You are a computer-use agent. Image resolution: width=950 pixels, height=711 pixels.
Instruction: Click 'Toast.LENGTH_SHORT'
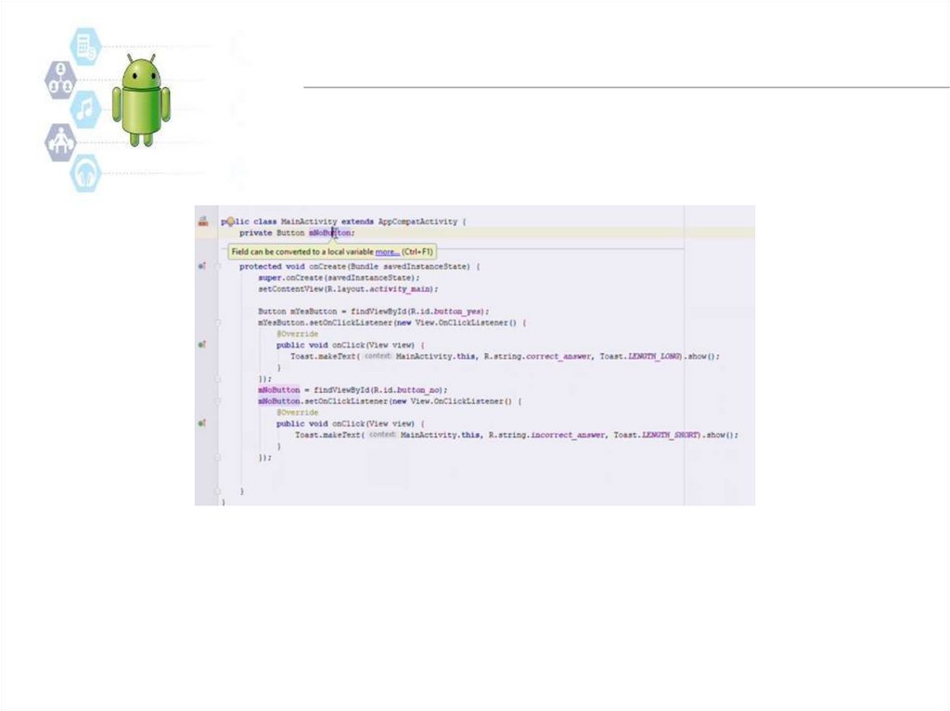[657, 435]
